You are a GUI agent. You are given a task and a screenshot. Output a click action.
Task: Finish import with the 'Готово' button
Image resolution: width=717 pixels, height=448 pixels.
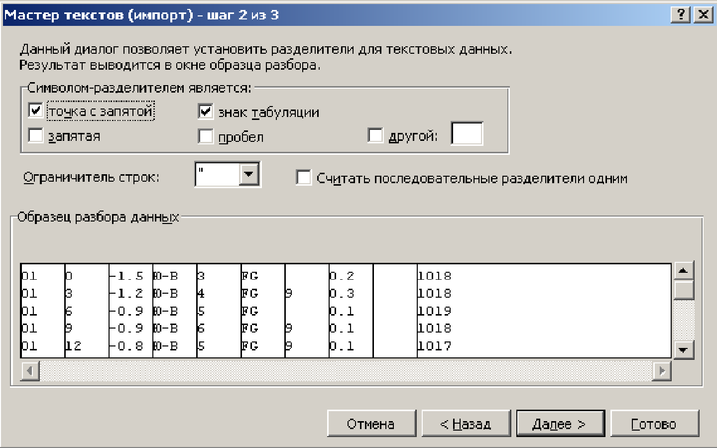click(x=654, y=424)
